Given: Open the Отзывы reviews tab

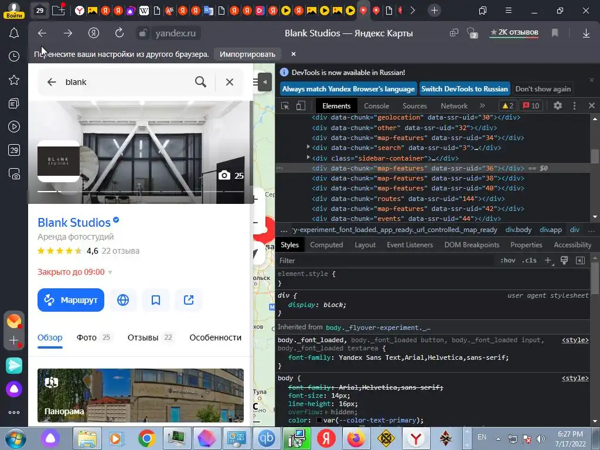Looking at the screenshot, I should (x=149, y=337).
